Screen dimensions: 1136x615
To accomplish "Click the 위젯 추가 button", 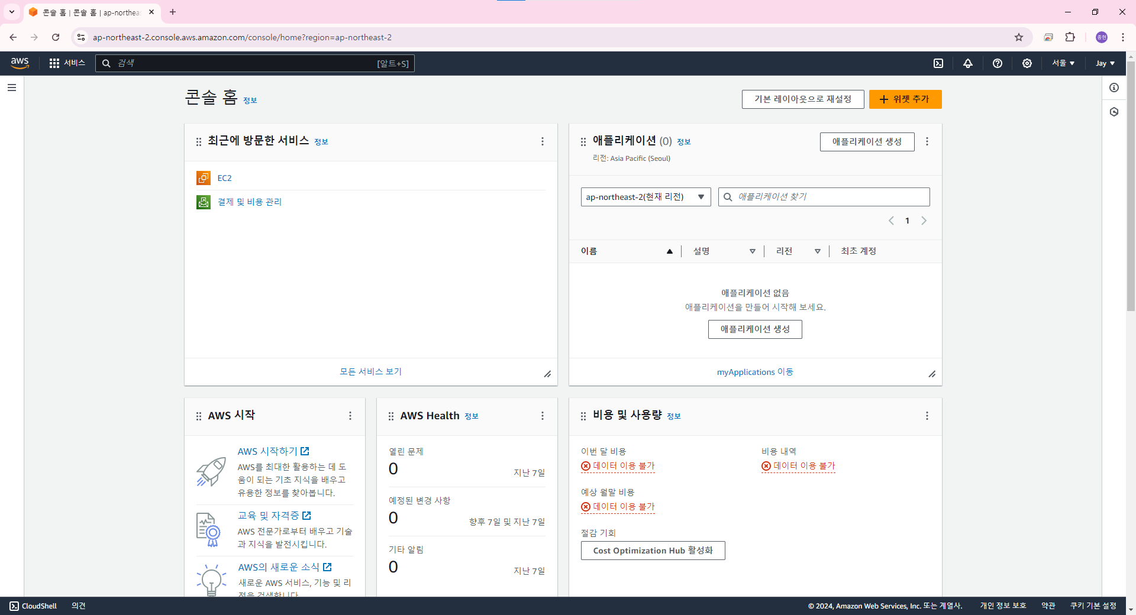I will coord(905,99).
